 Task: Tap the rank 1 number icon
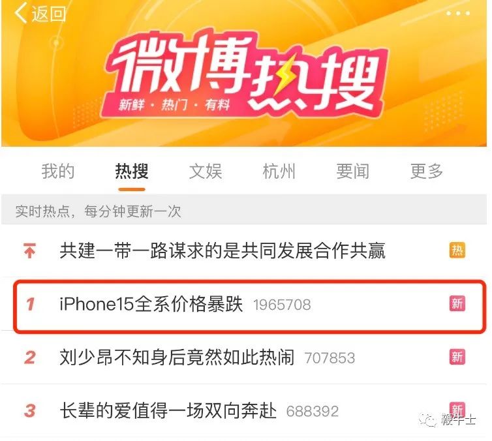point(31,304)
